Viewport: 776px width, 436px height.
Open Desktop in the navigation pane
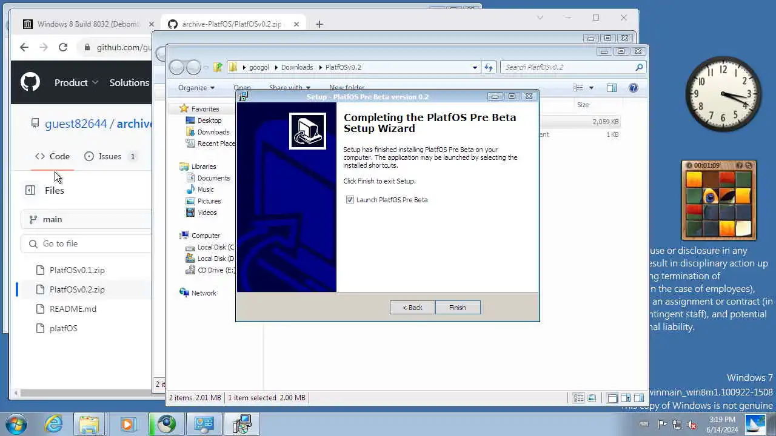tap(209, 121)
